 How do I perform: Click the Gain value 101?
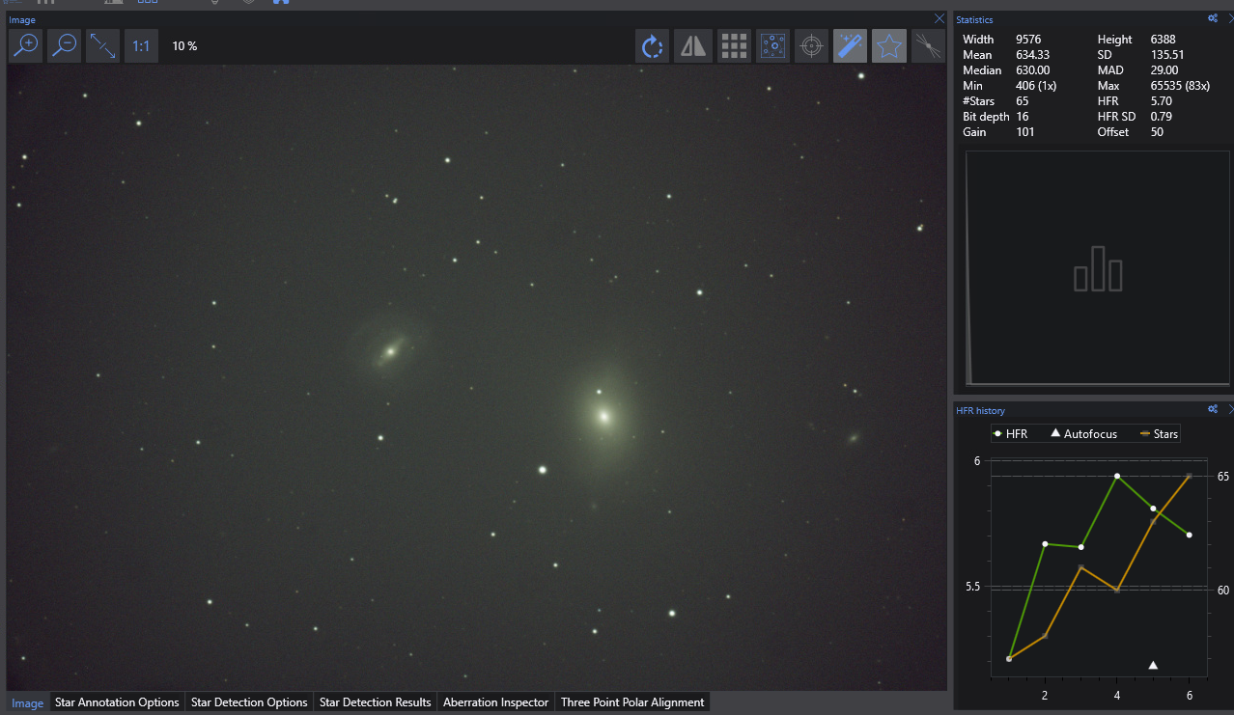1024,132
